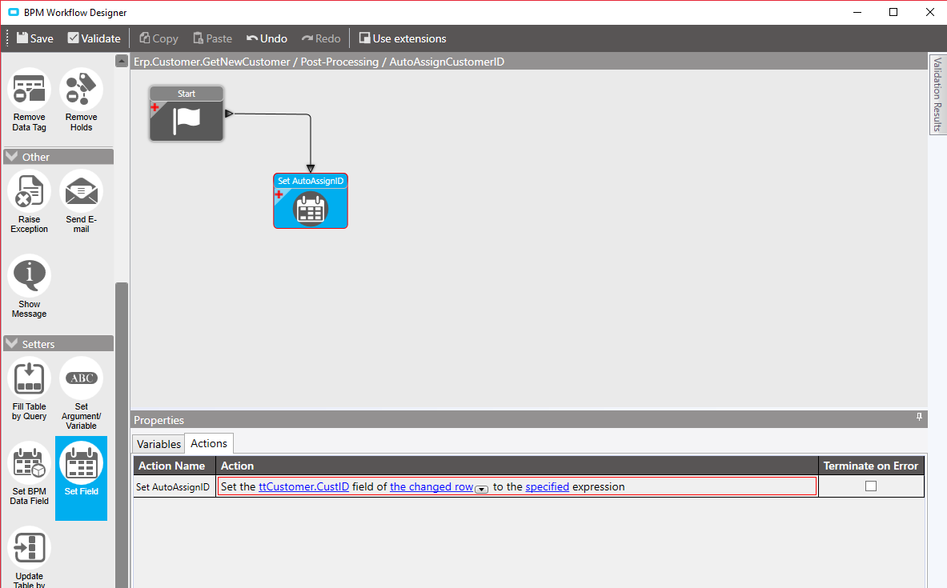Undo the last action
This screenshot has height=588, width=947.
click(267, 38)
